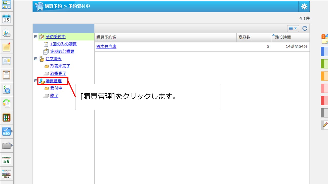The height and width of the screenshot is (184, 328).
Task: Click the 全1件 item count text
Action: click(x=304, y=19)
